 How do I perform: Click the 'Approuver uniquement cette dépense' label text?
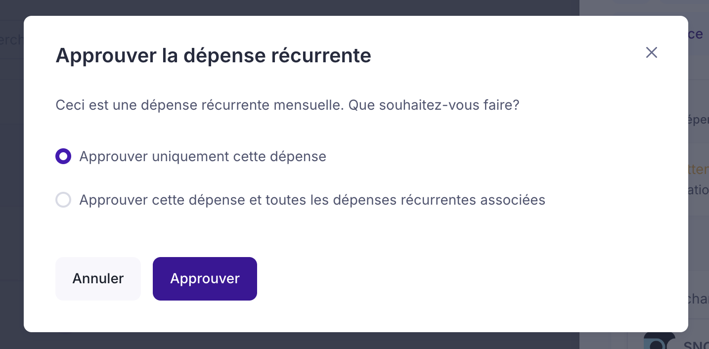[x=202, y=157]
